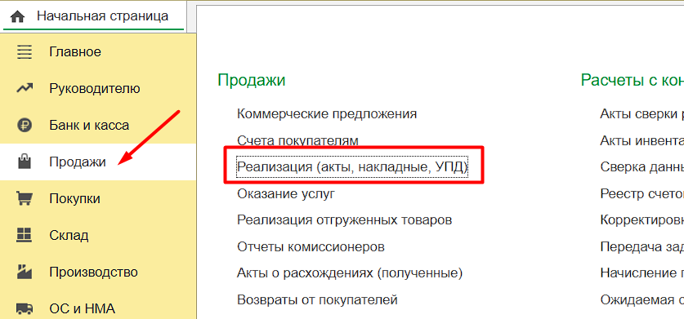Viewport: 684px width, 319px height.
Task: Open the Акты инвентаризации link
Action: coord(642,141)
